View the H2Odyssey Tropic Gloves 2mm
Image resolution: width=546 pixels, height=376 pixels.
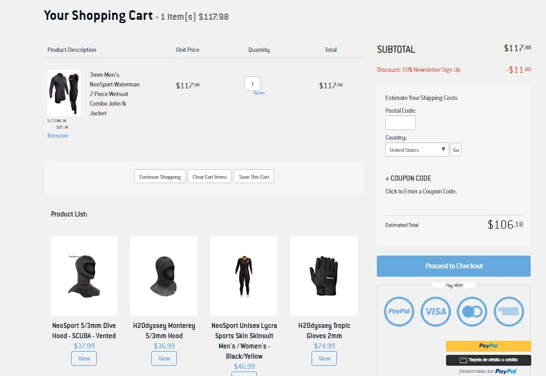coord(324,358)
